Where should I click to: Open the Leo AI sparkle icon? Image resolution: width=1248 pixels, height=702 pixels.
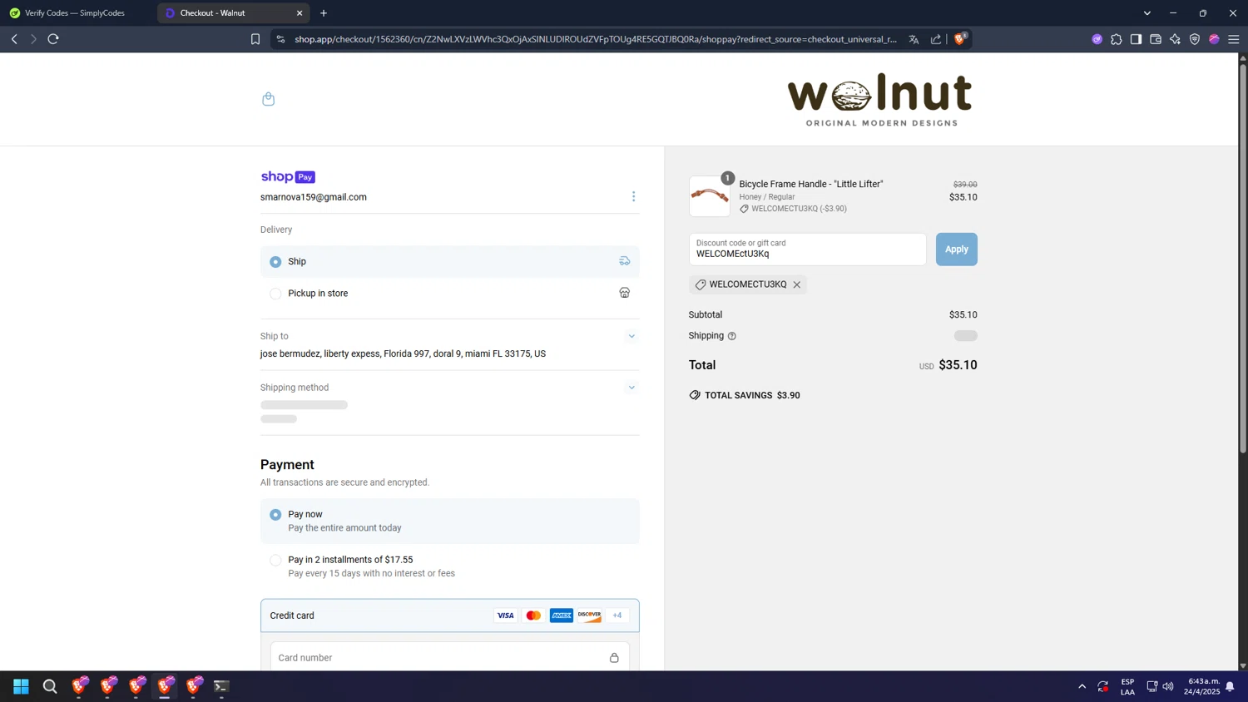click(1175, 39)
